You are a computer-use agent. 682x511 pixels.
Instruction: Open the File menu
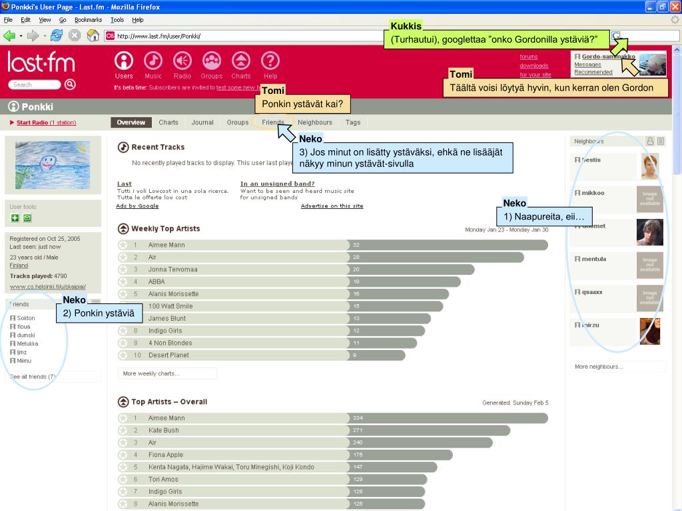pyautogui.click(x=8, y=20)
